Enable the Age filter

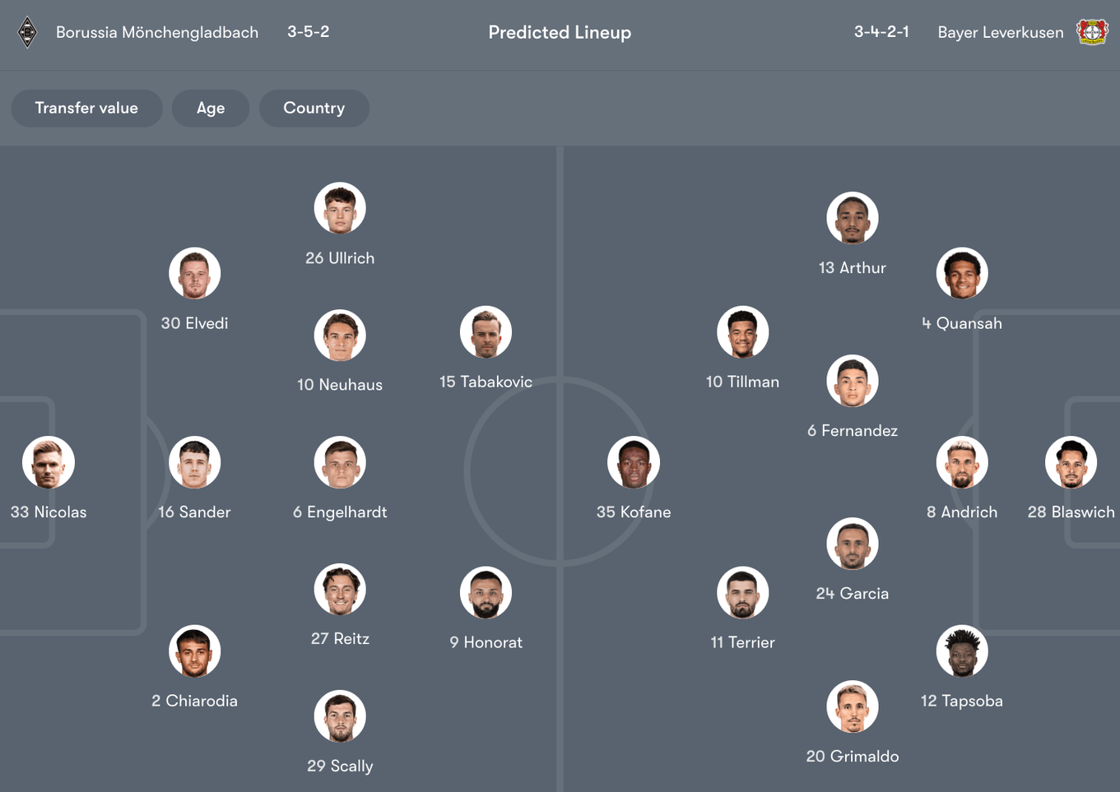tap(211, 108)
